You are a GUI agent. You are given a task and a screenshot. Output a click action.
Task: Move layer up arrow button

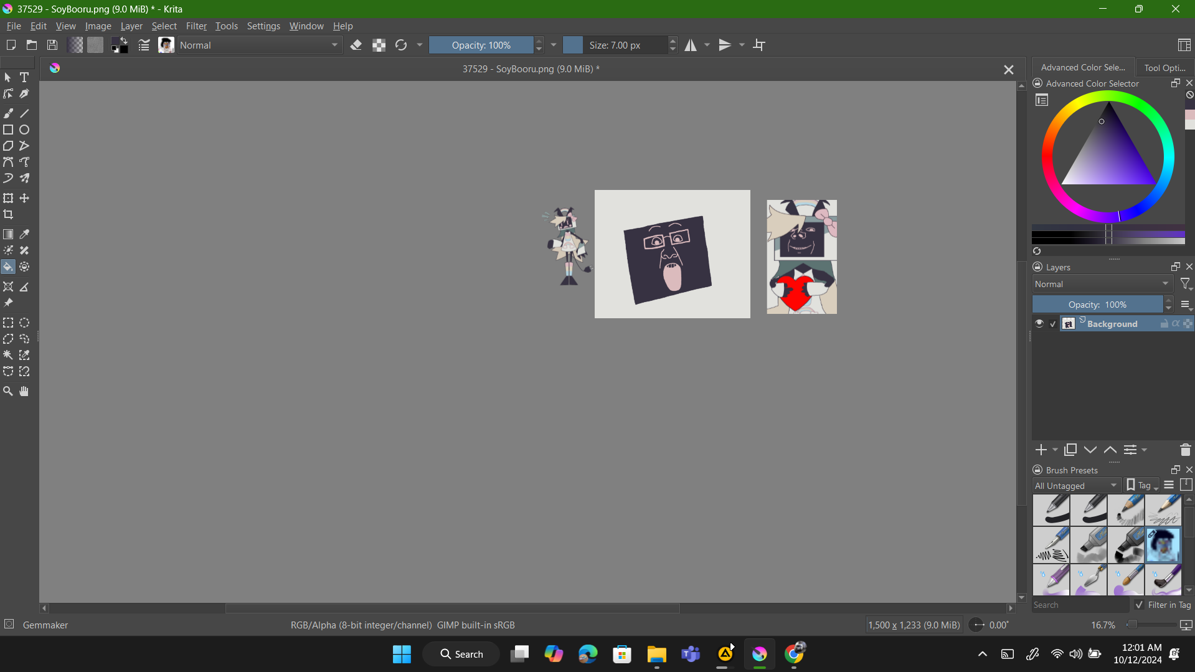(x=1110, y=450)
